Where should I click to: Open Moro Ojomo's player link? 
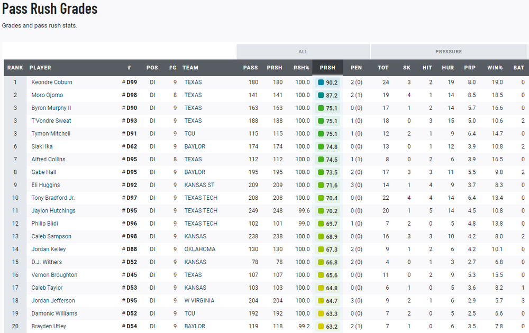(47, 95)
